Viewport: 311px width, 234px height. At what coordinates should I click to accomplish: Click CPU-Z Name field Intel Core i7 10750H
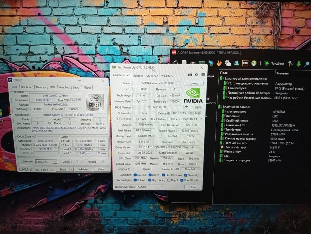(x=55, y=96)
